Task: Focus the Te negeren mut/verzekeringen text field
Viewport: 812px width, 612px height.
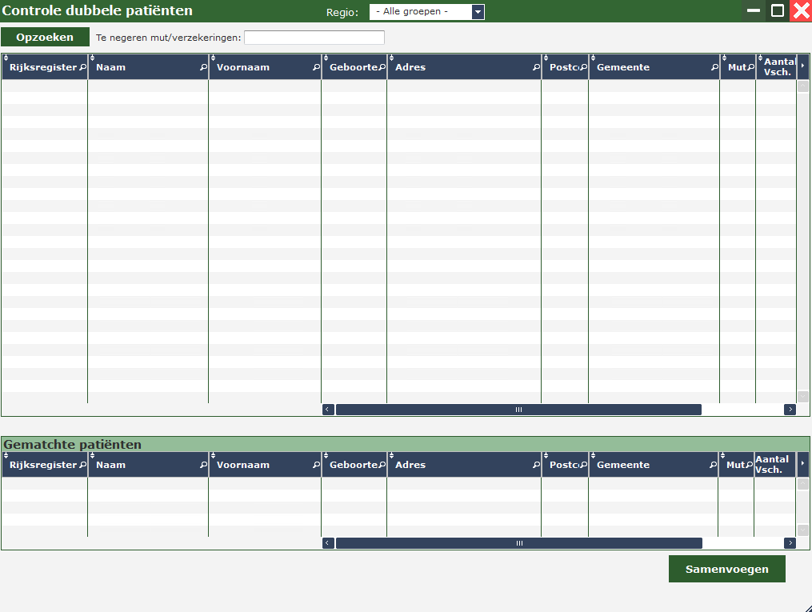Action: [x=314, y=38]
